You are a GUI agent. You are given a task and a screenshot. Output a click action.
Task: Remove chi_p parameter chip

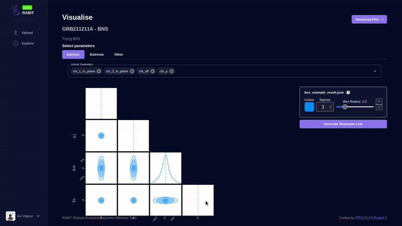pos(171,71)
